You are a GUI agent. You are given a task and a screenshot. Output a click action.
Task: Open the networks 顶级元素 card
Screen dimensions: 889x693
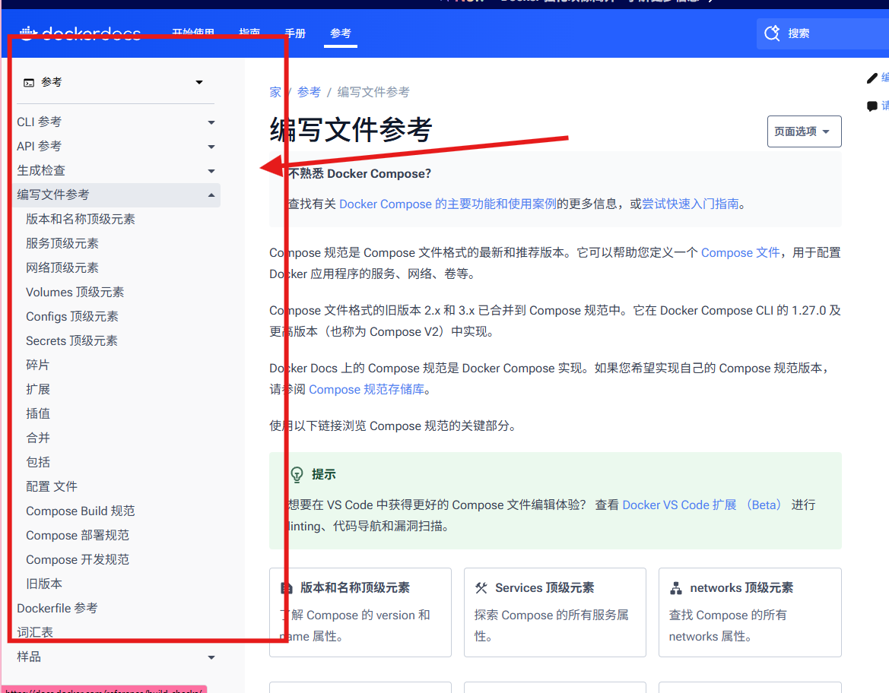(x=750, y=612)
